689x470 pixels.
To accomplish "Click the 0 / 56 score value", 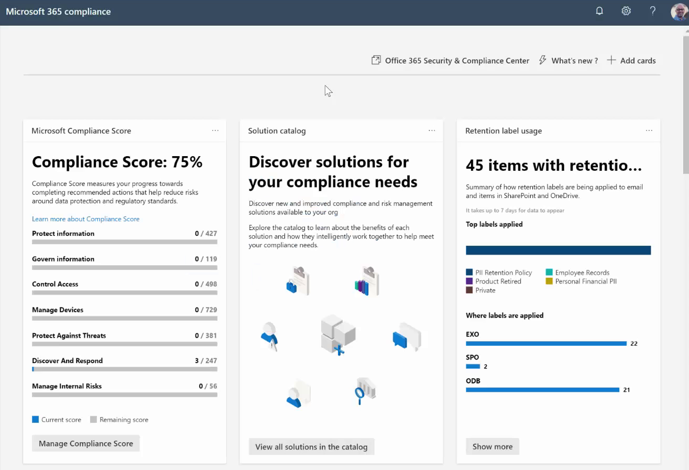I will [208, 386].
